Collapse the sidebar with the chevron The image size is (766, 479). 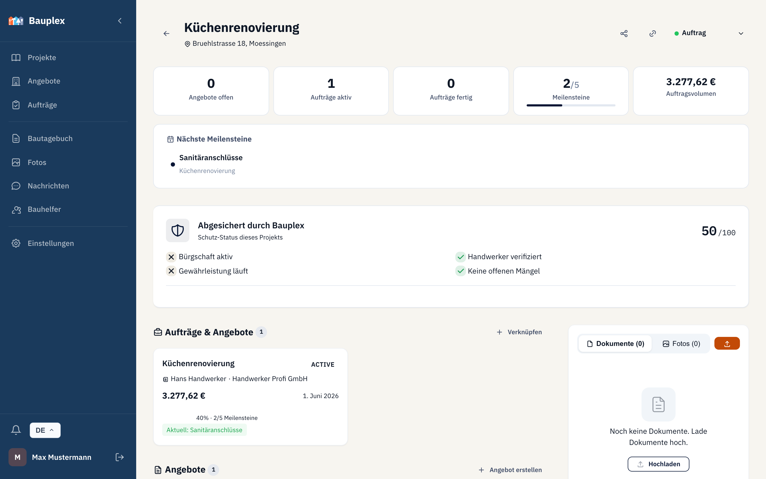[x=120, y=20]
